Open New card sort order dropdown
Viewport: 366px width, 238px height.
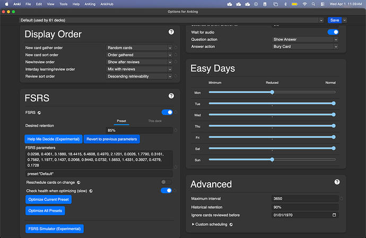click(x=139, y=55)
